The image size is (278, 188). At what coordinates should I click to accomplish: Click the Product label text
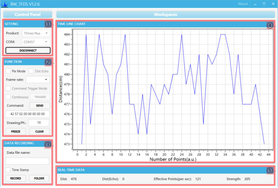[12, 33]
